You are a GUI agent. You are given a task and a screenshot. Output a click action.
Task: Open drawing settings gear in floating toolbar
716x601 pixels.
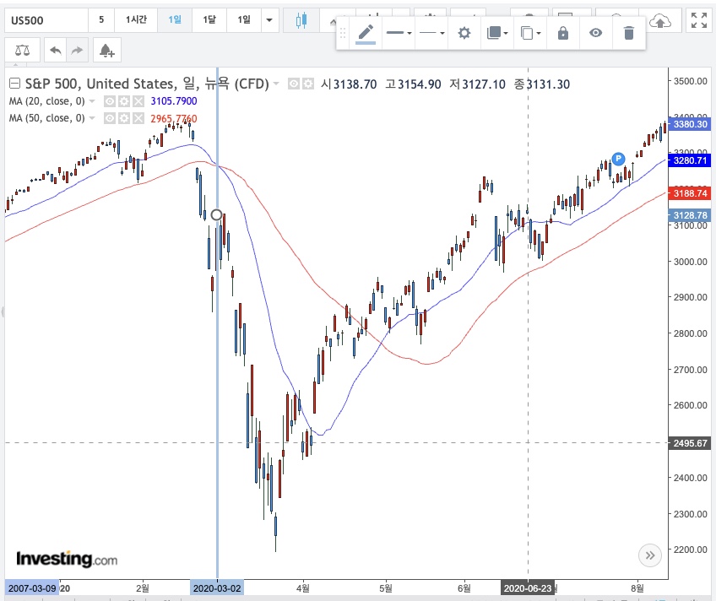[x=464, y=33]
